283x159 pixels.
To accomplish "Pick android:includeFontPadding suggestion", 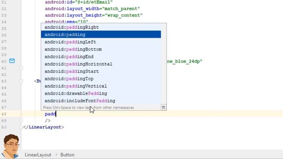I will click(101, 101).
